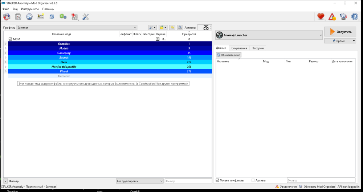Image resolution: width=363 pixels, height=192 pixels.
Task: Click 'API: not logged in' status text
Action: (x=348, y=187)
